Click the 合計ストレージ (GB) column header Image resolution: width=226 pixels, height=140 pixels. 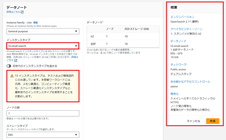click(x=137, y=29)
